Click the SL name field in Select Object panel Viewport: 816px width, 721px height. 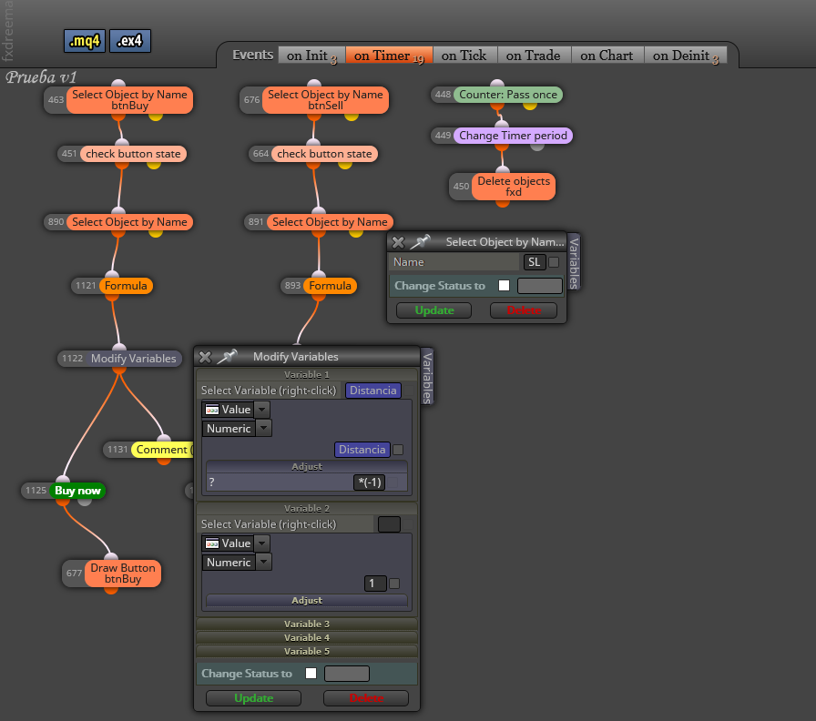[x=535, y=262]
